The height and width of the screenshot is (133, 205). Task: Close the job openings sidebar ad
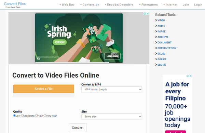[191, 76]
